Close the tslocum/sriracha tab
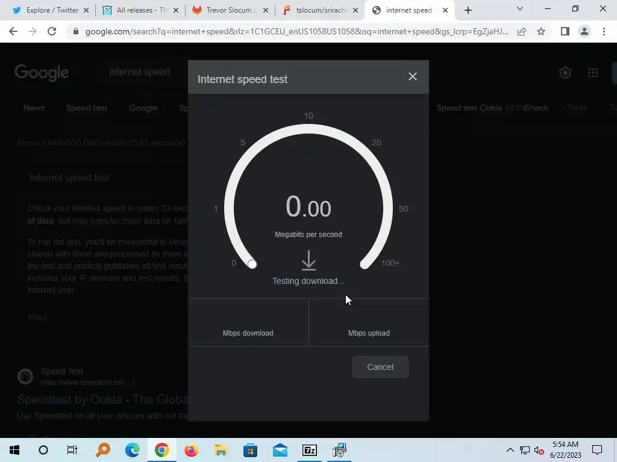This screenshot has height=462, width=617. pos(355,10)
